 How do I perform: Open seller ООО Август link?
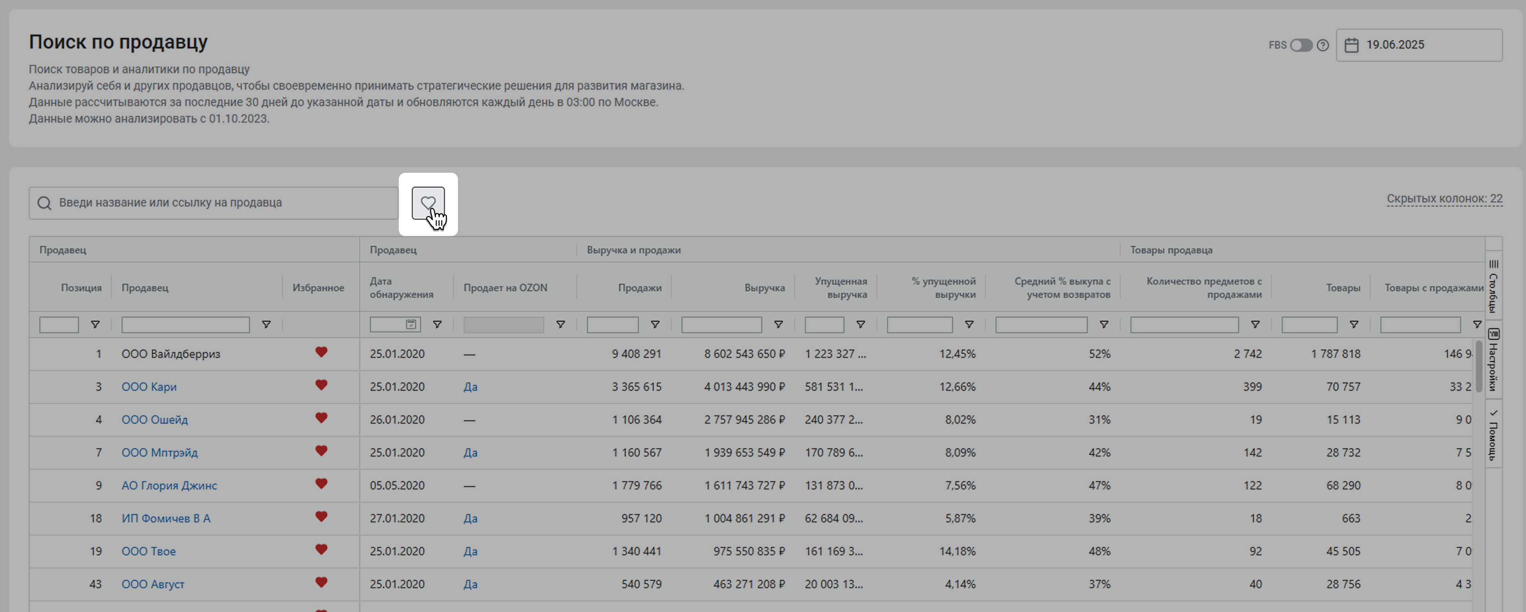coord(153,584)
